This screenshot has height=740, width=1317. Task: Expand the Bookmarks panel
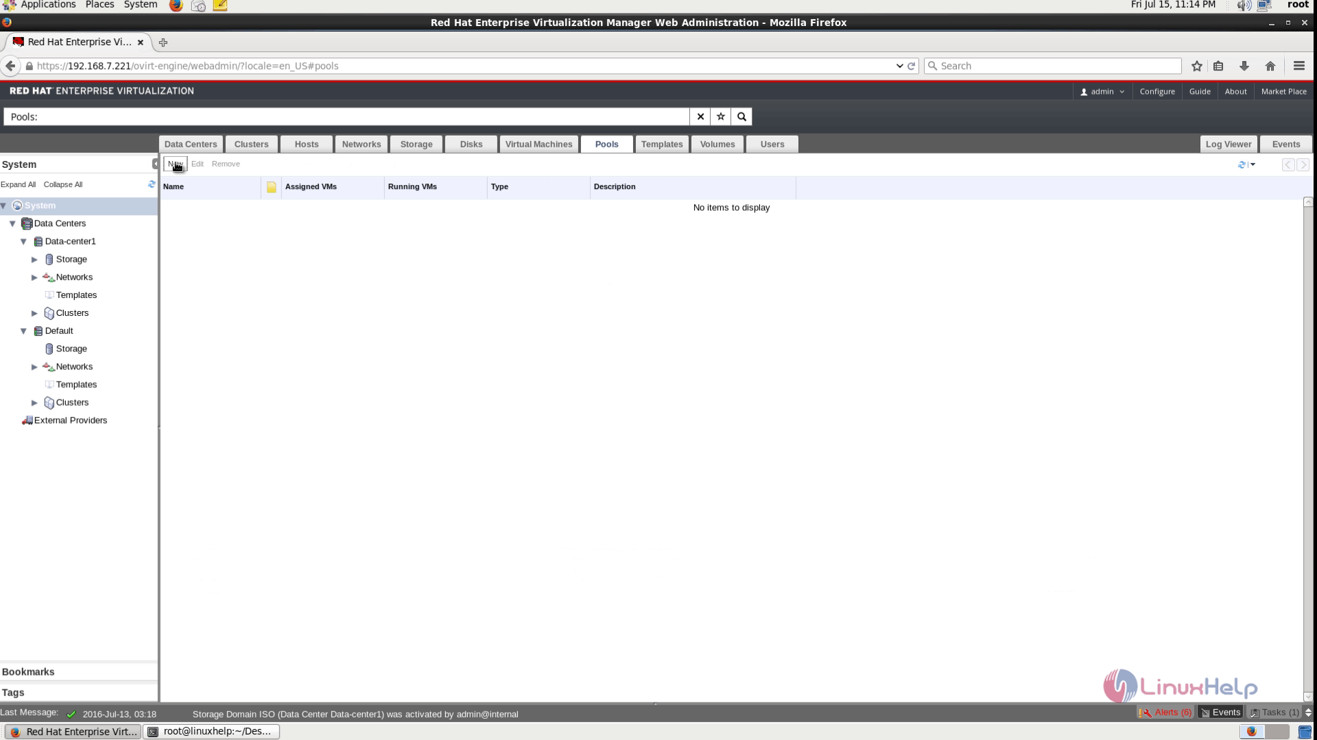(79, 672)
